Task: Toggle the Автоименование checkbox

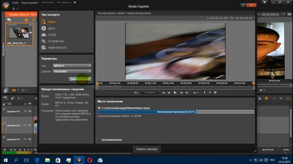Action: point(99,140)
